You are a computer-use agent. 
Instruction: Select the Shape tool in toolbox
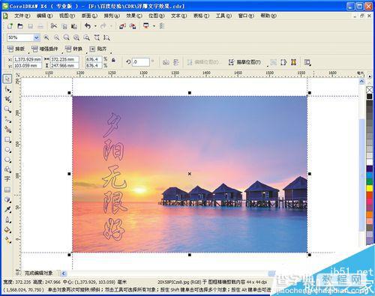tap(7, 89)
